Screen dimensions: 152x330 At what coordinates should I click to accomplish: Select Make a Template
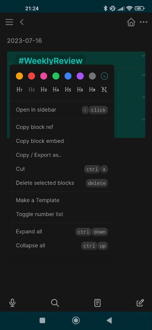(x=38, y=200)
